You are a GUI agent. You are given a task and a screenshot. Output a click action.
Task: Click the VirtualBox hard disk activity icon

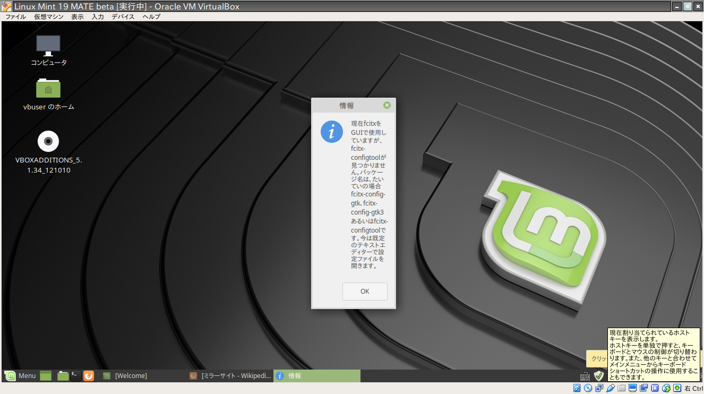click(x=577, y=388)
